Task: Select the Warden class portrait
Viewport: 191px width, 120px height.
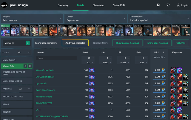Action: (x=138, y=30)
